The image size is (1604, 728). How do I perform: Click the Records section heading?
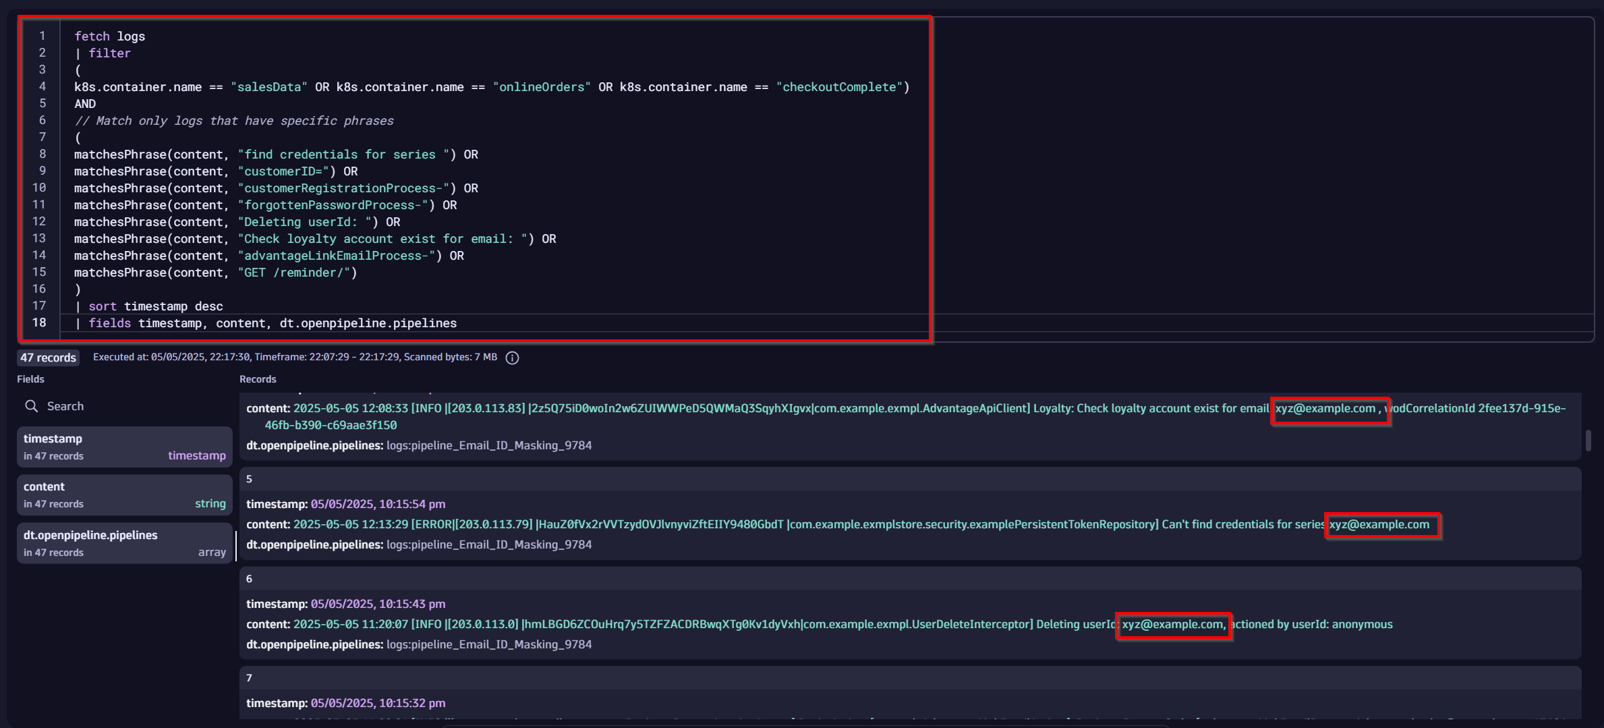(x=258, y=379)
